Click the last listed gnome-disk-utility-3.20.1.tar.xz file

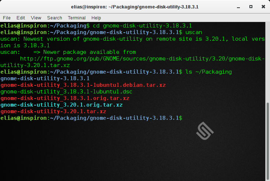(53, 111)
